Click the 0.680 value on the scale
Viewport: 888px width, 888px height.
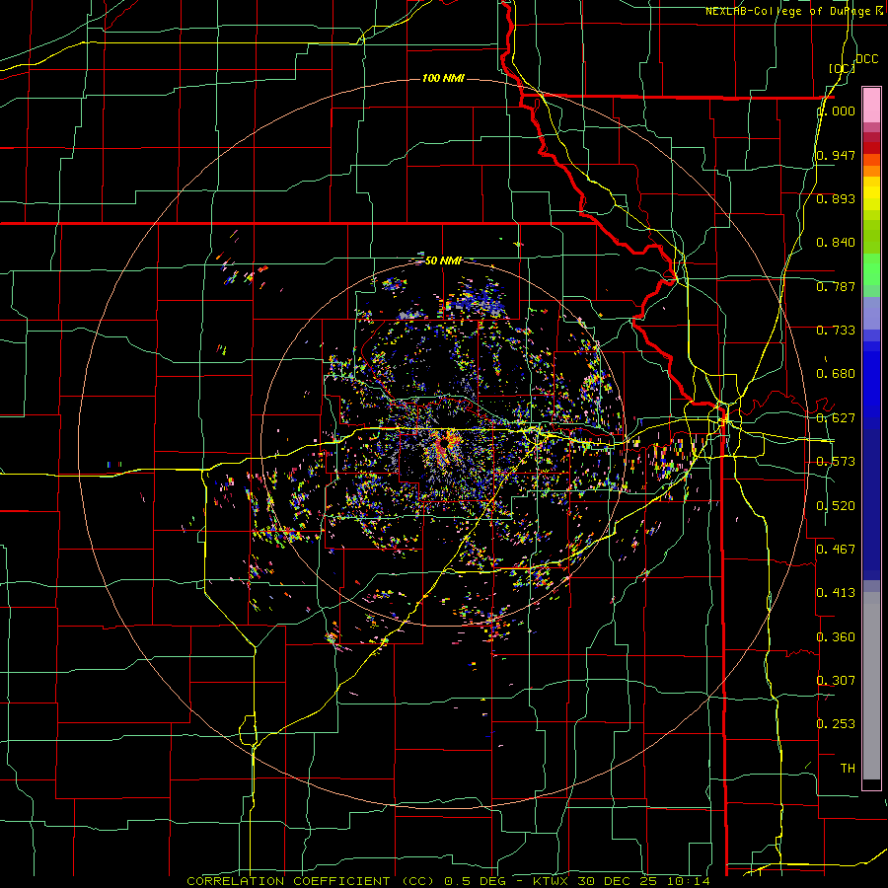point(836,374)
